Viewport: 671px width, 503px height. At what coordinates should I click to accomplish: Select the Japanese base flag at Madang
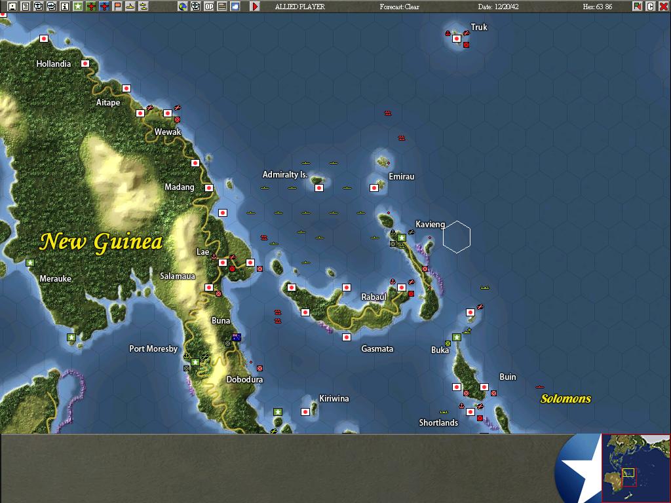(x=209, y=188)
